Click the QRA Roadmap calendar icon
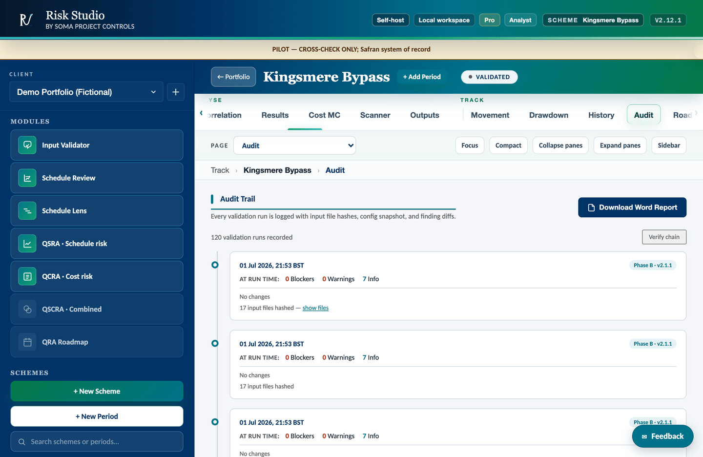The image size is (703, 457). point(27,342)
